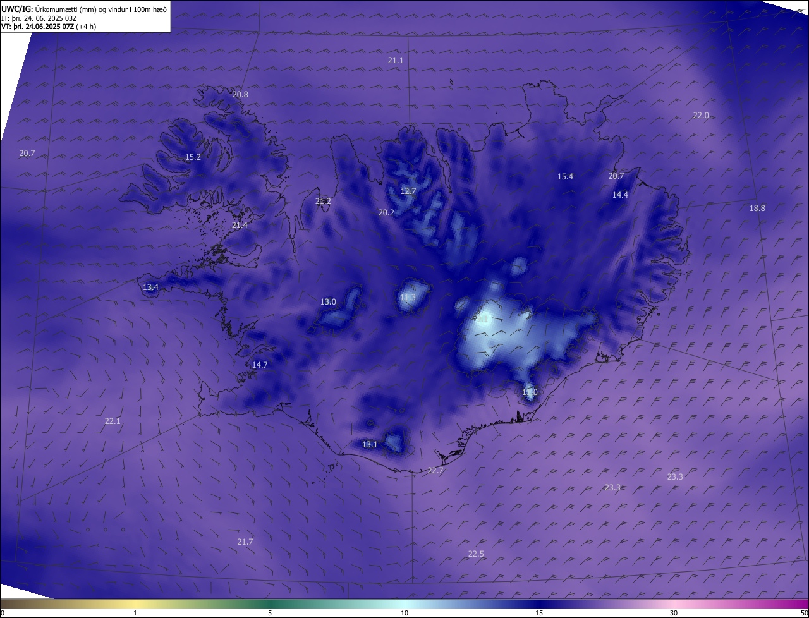Screen dimensions: 809x618
Task: Select the 21.2 value label
Action: point(323,201)
